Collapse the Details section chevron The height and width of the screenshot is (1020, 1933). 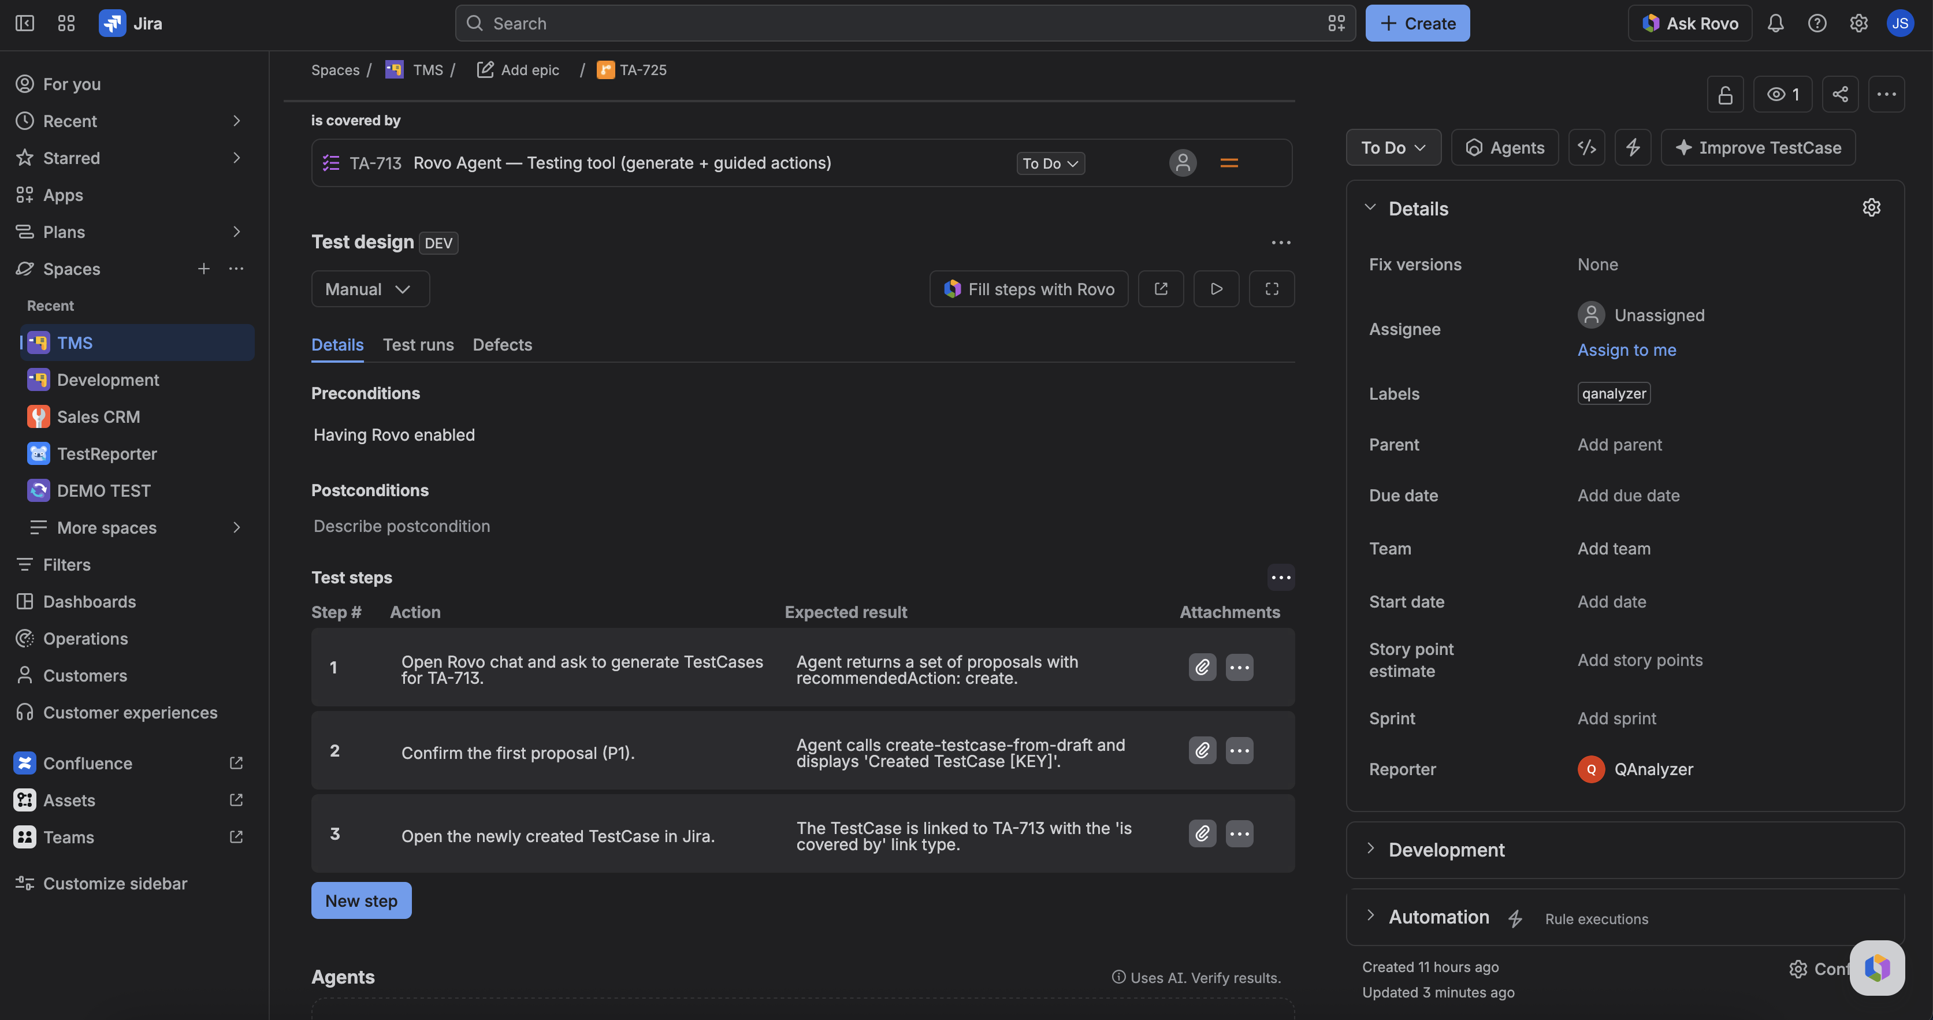click(x=1370, y=208)
